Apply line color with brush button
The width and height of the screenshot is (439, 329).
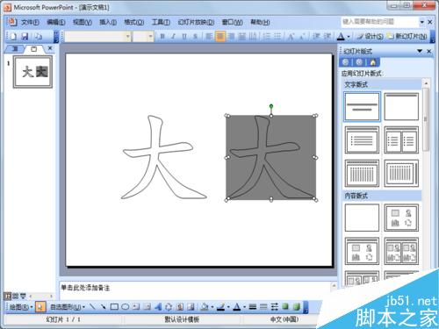click(221, 307)
